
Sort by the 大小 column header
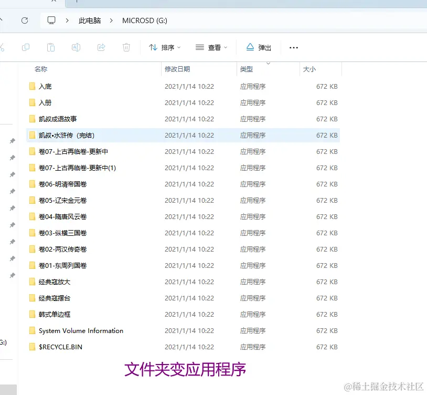pos(309,69)
